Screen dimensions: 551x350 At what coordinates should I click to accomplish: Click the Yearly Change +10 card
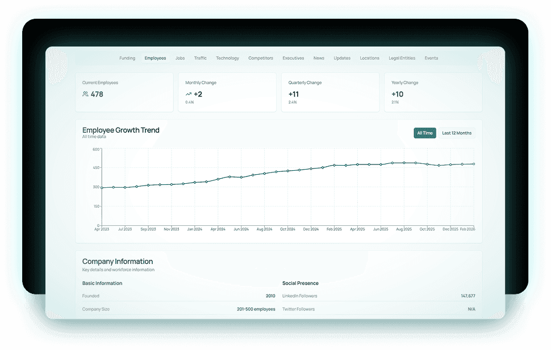click(433, 92)
